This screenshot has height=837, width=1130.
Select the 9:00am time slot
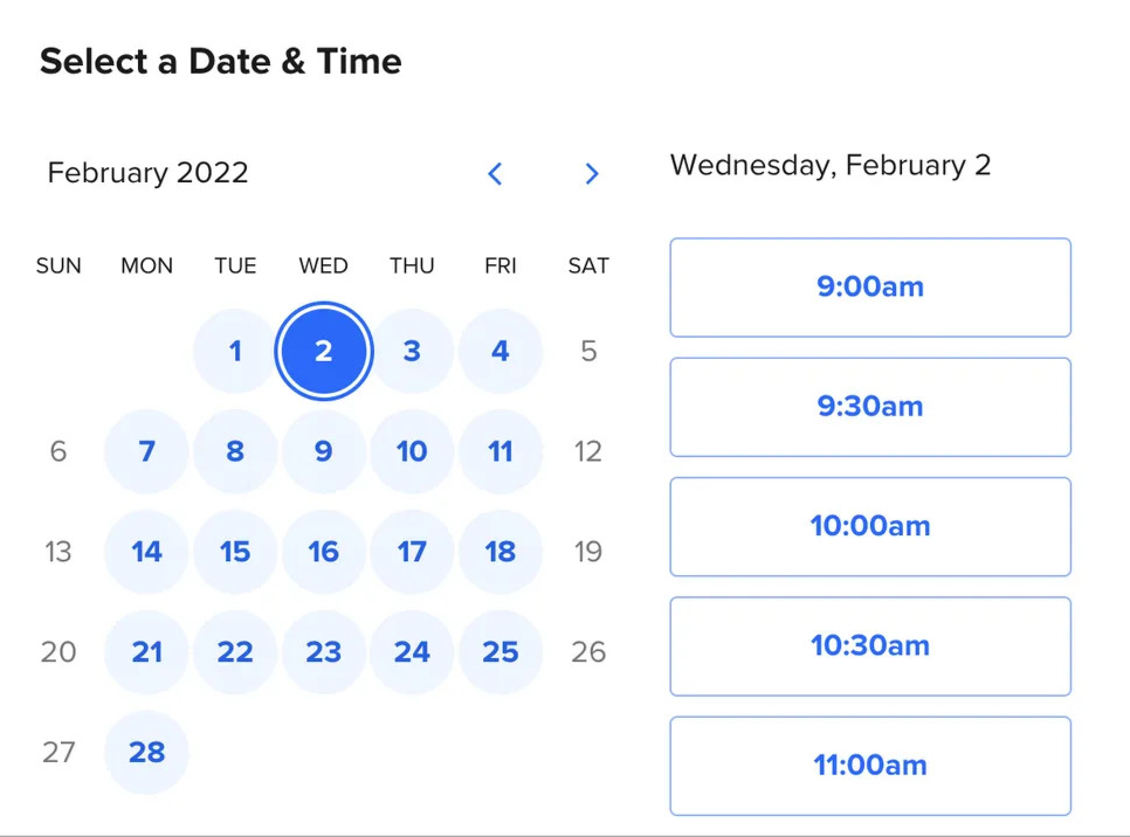pyautogui.click(x=870, y=287)
